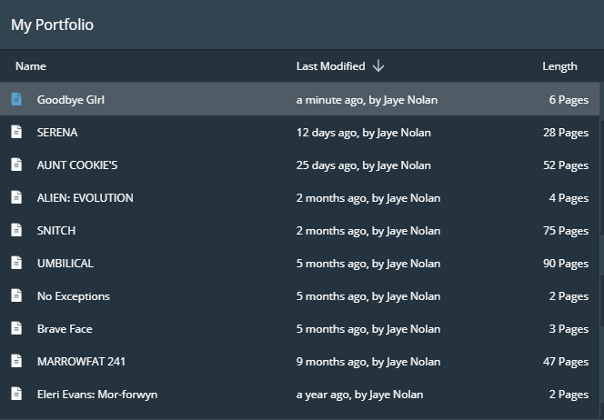
Task: Click the SNITCH script file icon
Action: click(x=16, y=230)
